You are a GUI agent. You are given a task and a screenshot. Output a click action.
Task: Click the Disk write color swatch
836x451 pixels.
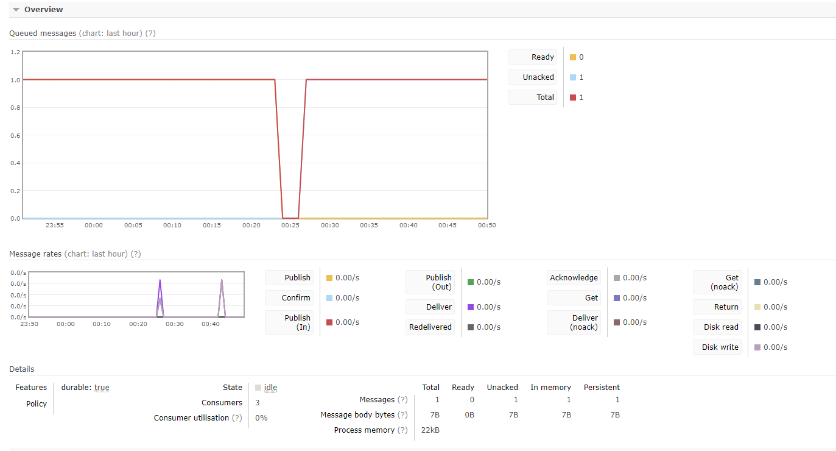tap(757, 347)
